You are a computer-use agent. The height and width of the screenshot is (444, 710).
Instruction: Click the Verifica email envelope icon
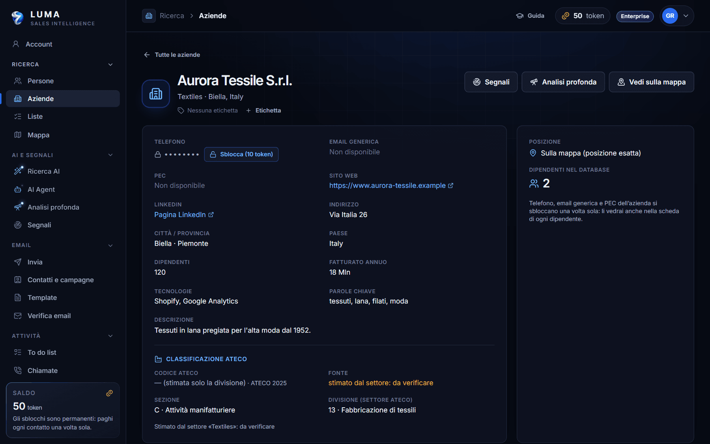coord(18,316)
